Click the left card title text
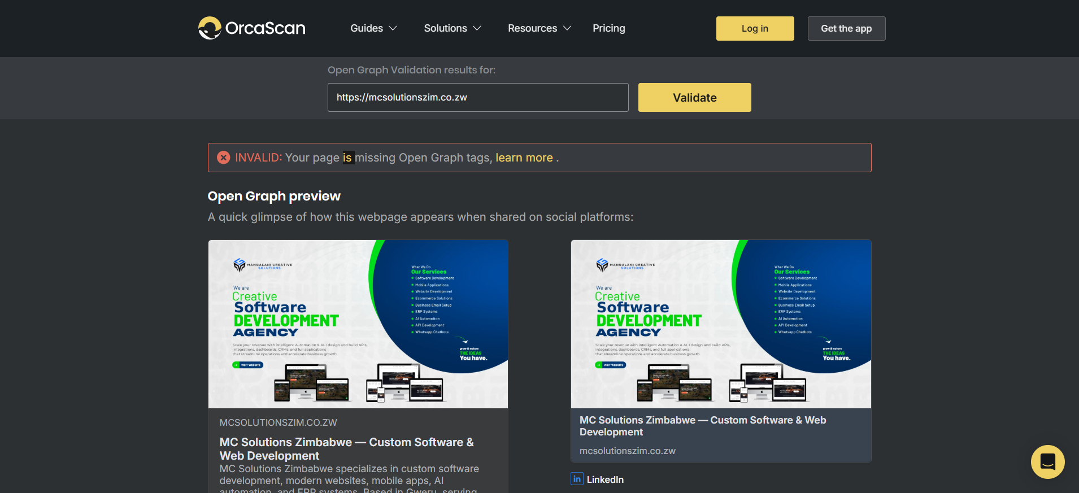The height and width of the screenshot is (493, 1079). pyautogui.click(x=346, y=448)
